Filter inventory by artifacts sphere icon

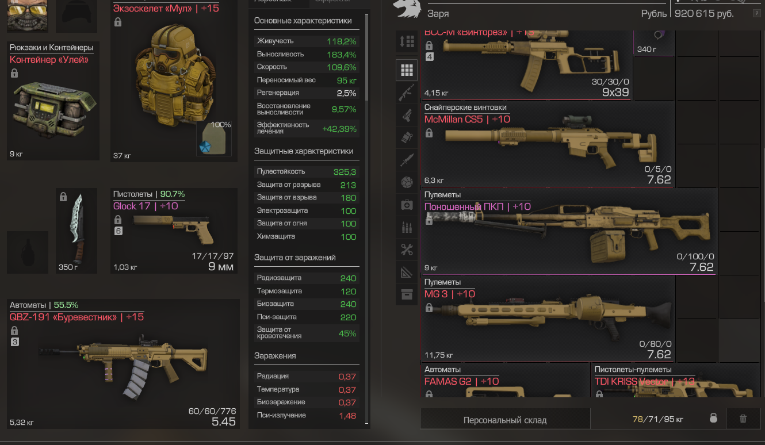pyautogui.click(x=407, y=182)
